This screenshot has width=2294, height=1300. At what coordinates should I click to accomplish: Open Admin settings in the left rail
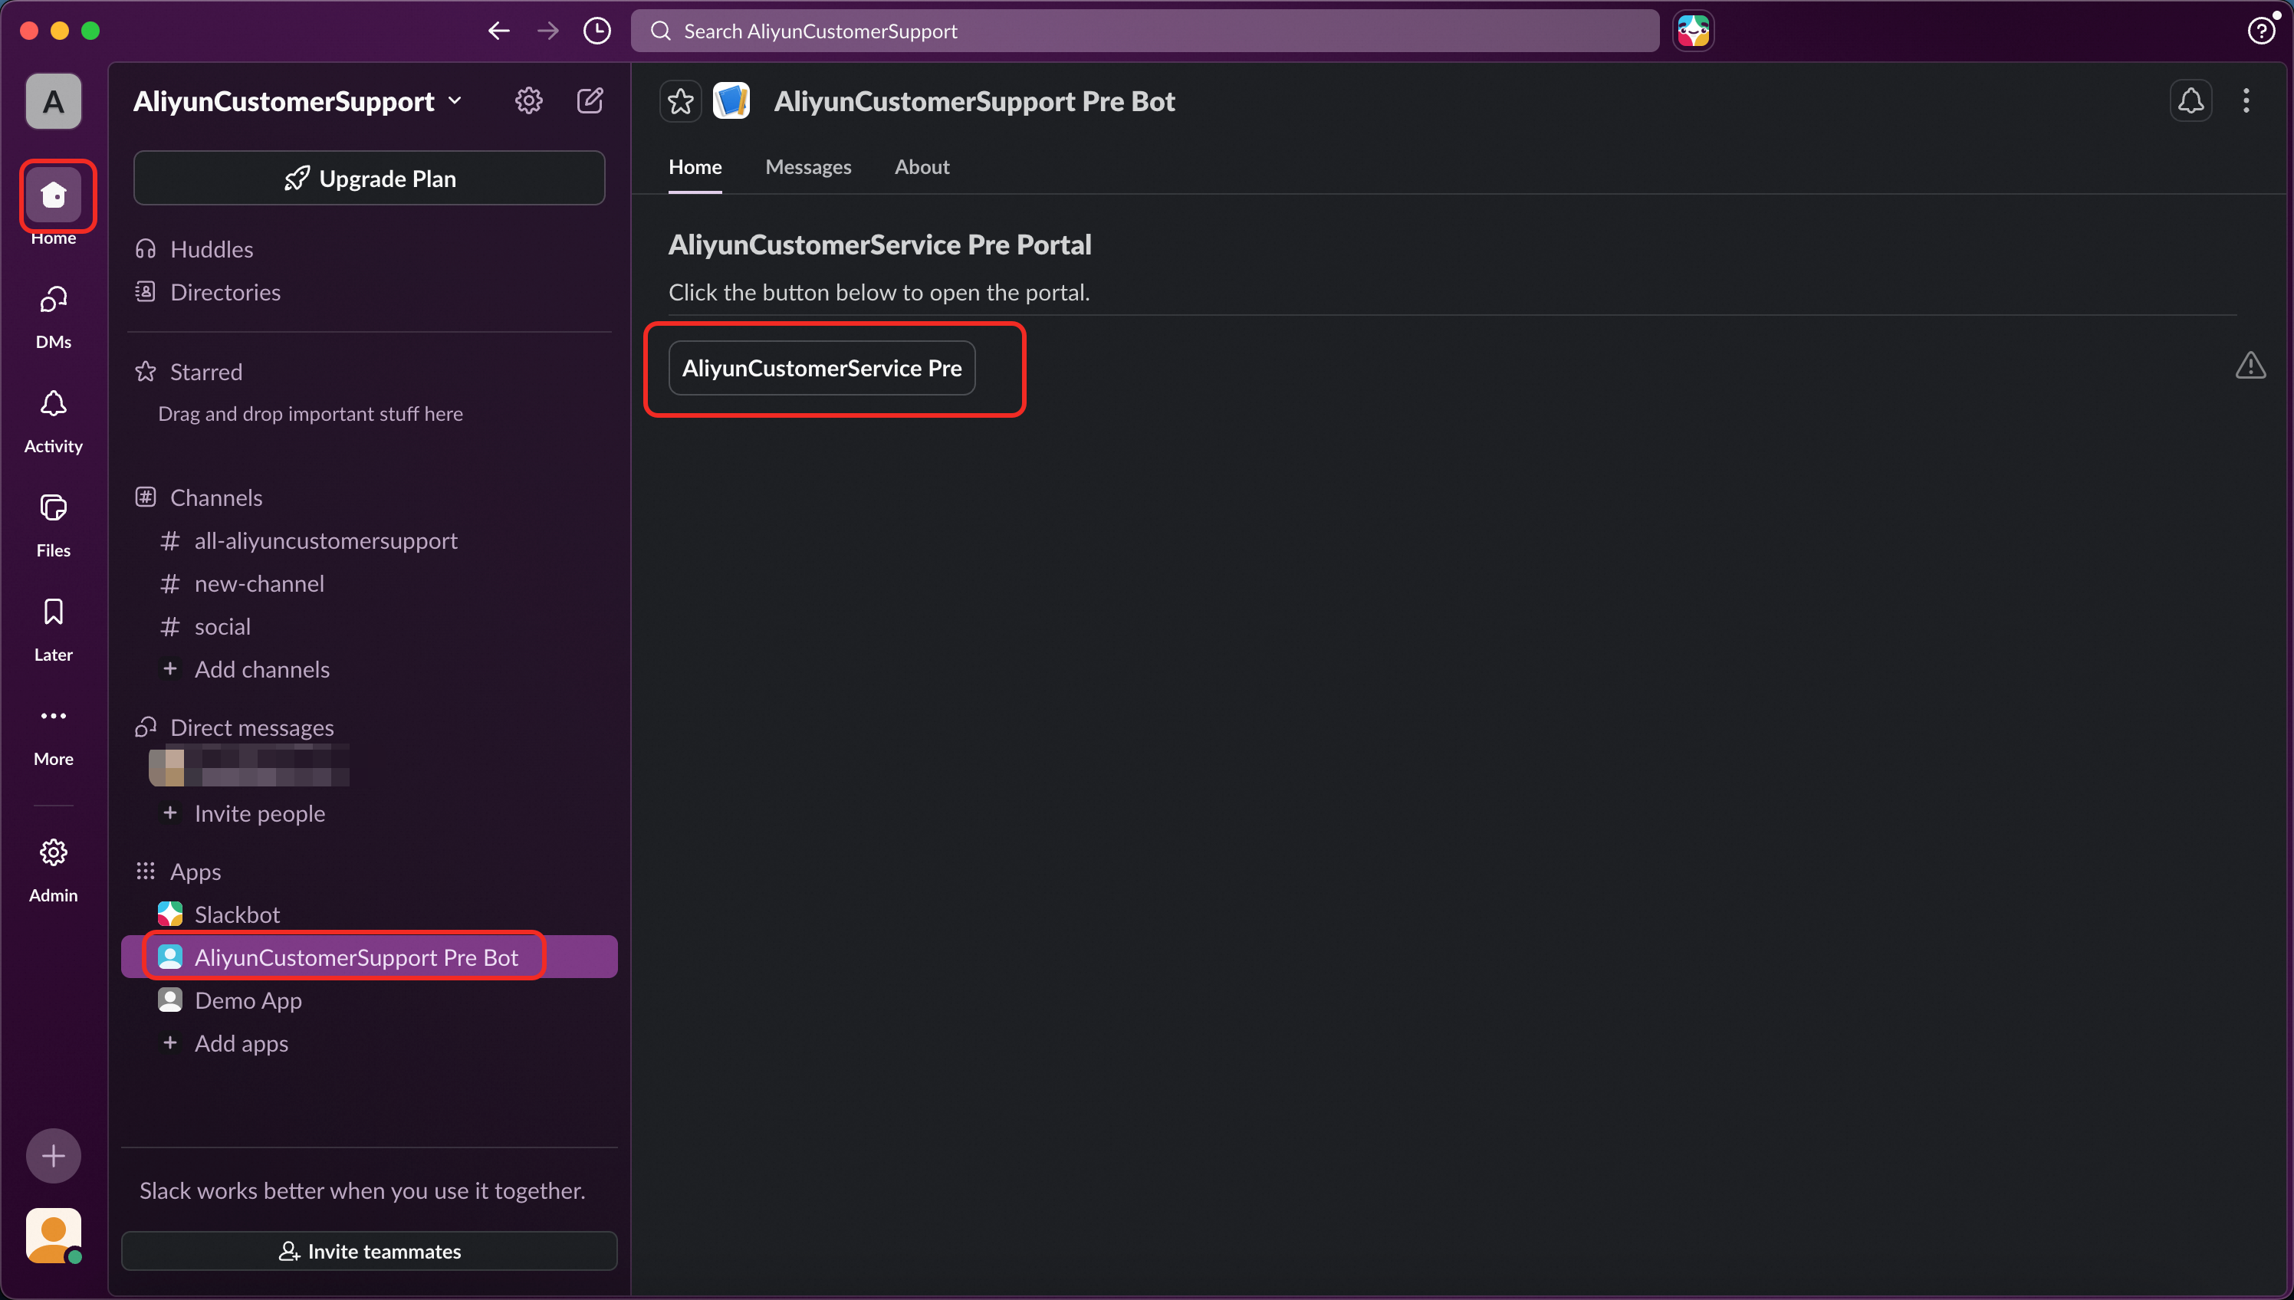click(x=54, y=870)
